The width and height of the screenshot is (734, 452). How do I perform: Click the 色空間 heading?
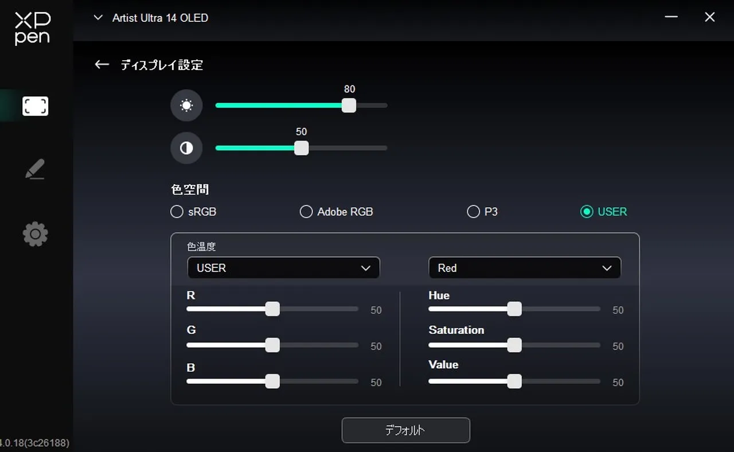click(x=190, y=189)
